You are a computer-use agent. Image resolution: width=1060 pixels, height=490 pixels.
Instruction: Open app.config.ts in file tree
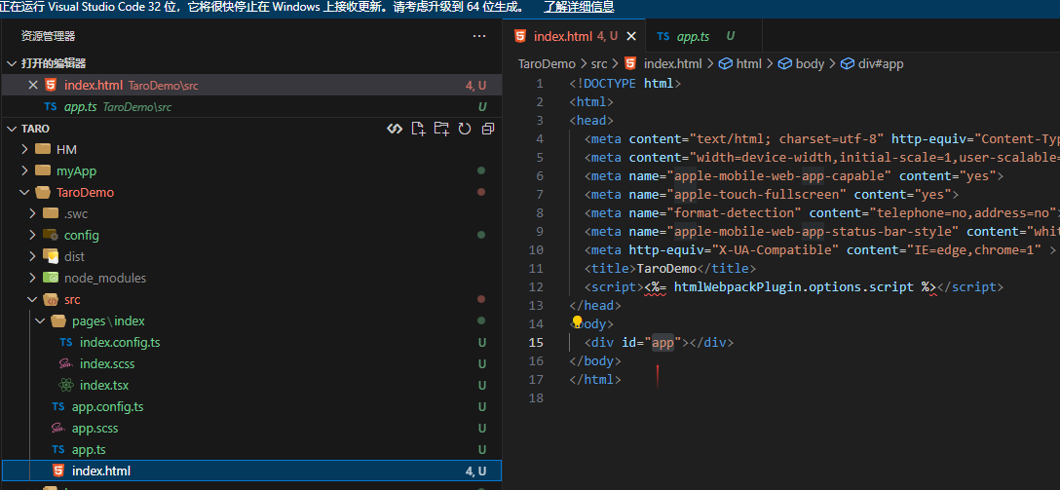click(x=251, y=407)
